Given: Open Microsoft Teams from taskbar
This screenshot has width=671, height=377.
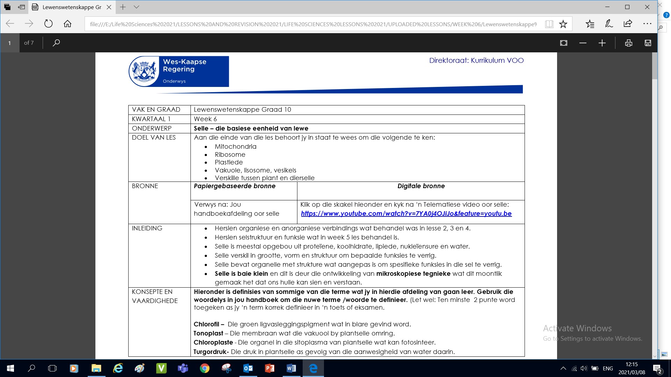Looking at the screenshot, I should tap(183, 368).
